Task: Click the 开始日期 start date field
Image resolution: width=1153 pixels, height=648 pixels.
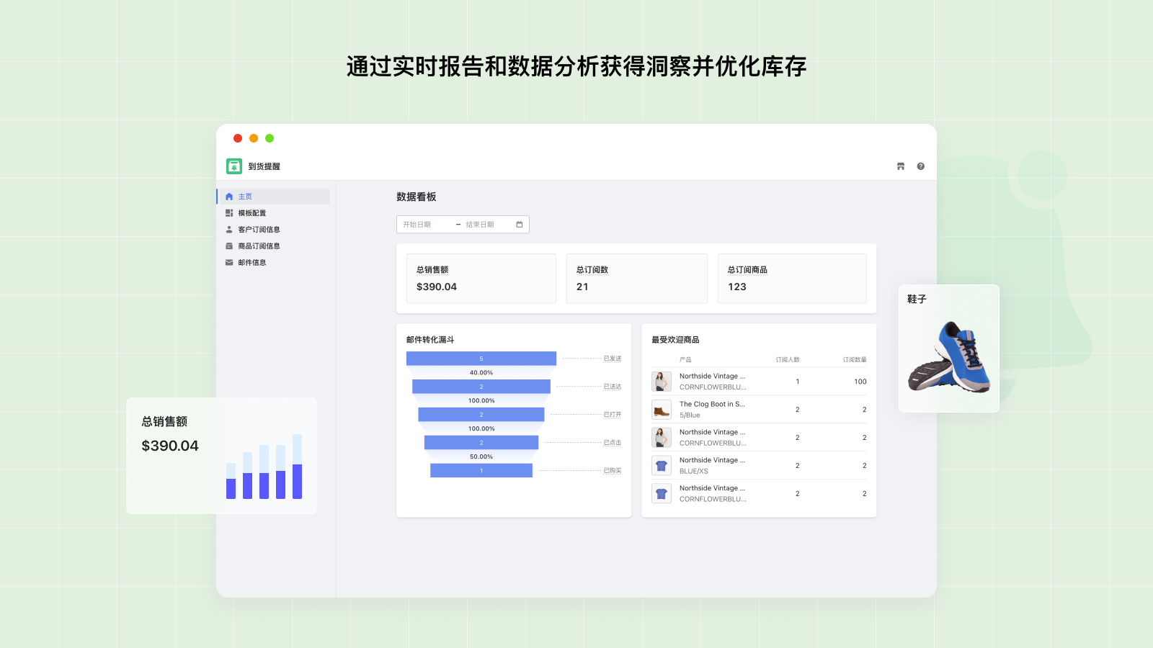Action: coord(425,225)
